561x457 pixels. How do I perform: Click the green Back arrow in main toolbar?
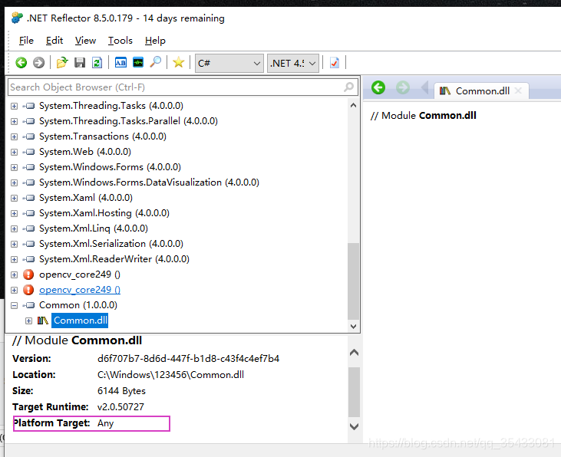[21, 63]
